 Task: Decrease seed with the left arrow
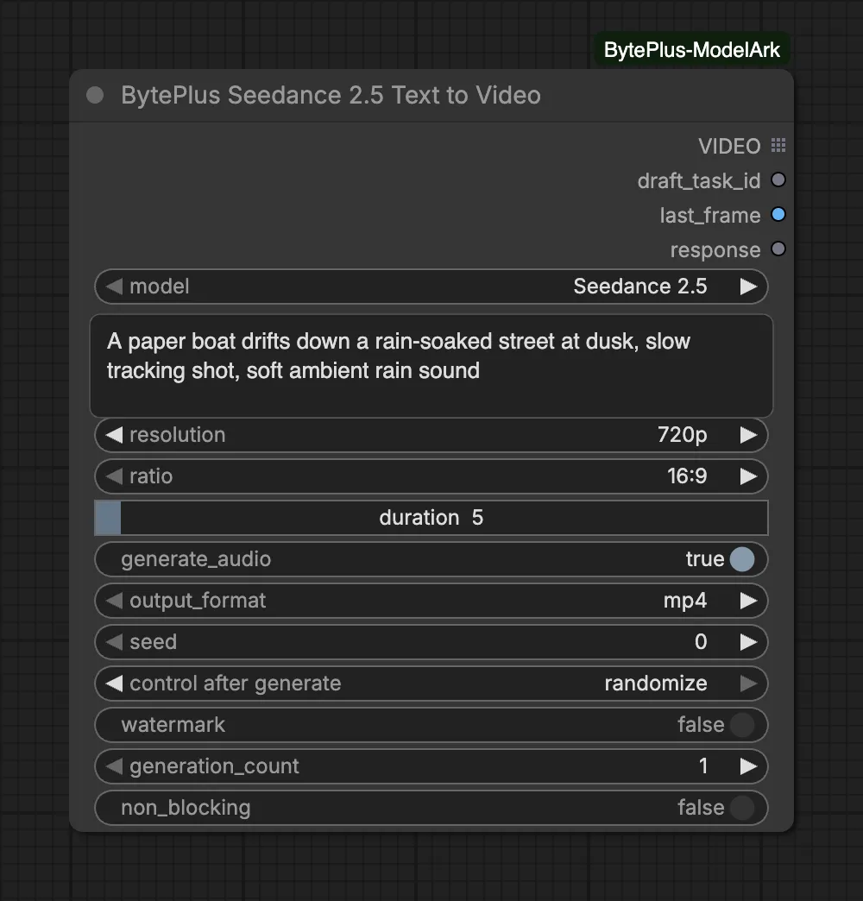click(114, 642)
